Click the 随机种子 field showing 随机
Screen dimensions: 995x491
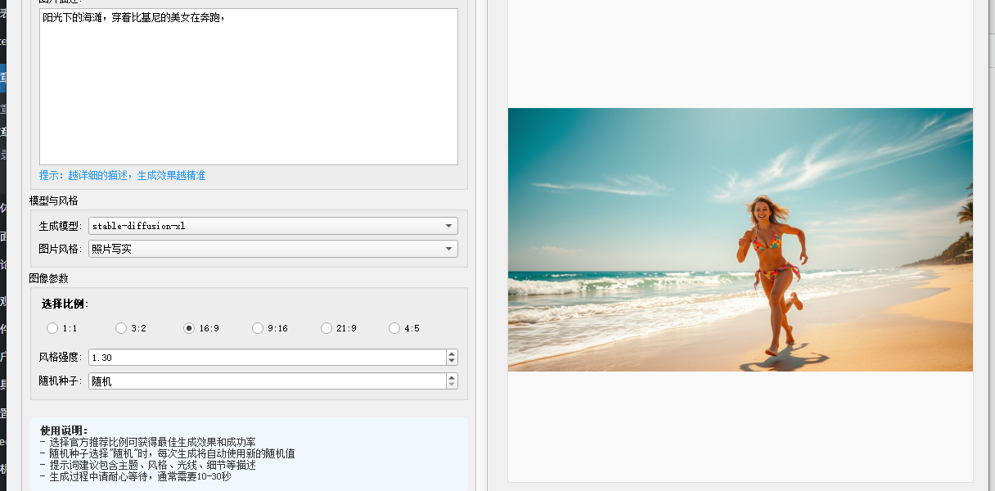point(267,381)
